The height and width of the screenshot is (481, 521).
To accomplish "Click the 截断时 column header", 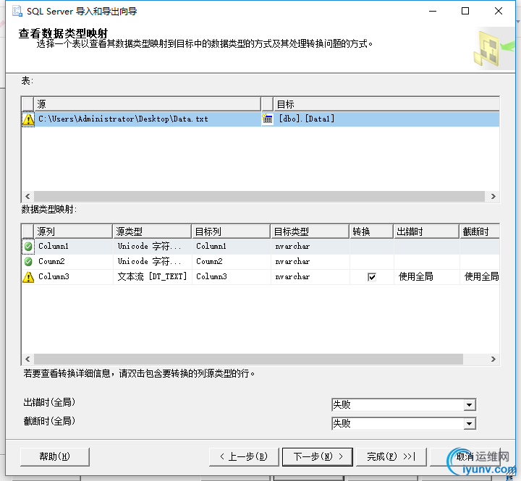I will pos(480,231).
